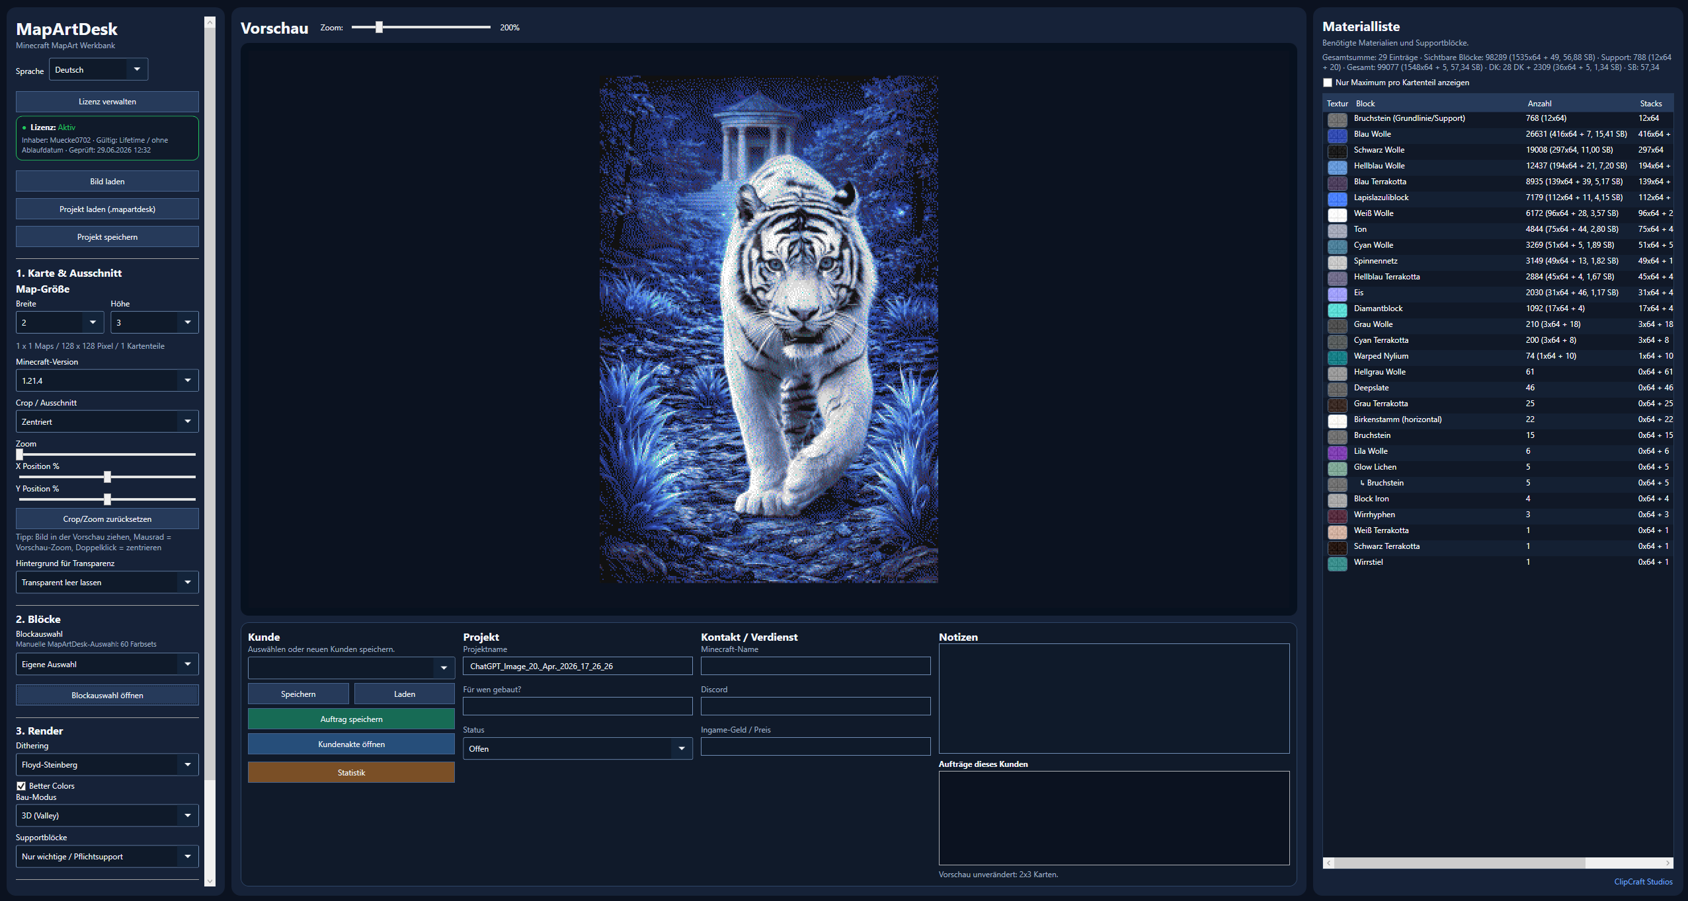Click the Warped Nylium texture icon

click(1337, 357)
